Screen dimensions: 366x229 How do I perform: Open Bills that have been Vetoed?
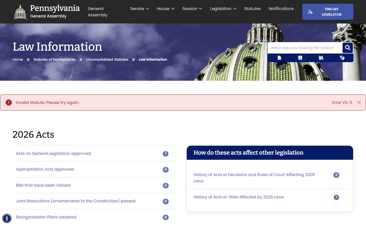(x=43, y=185)
